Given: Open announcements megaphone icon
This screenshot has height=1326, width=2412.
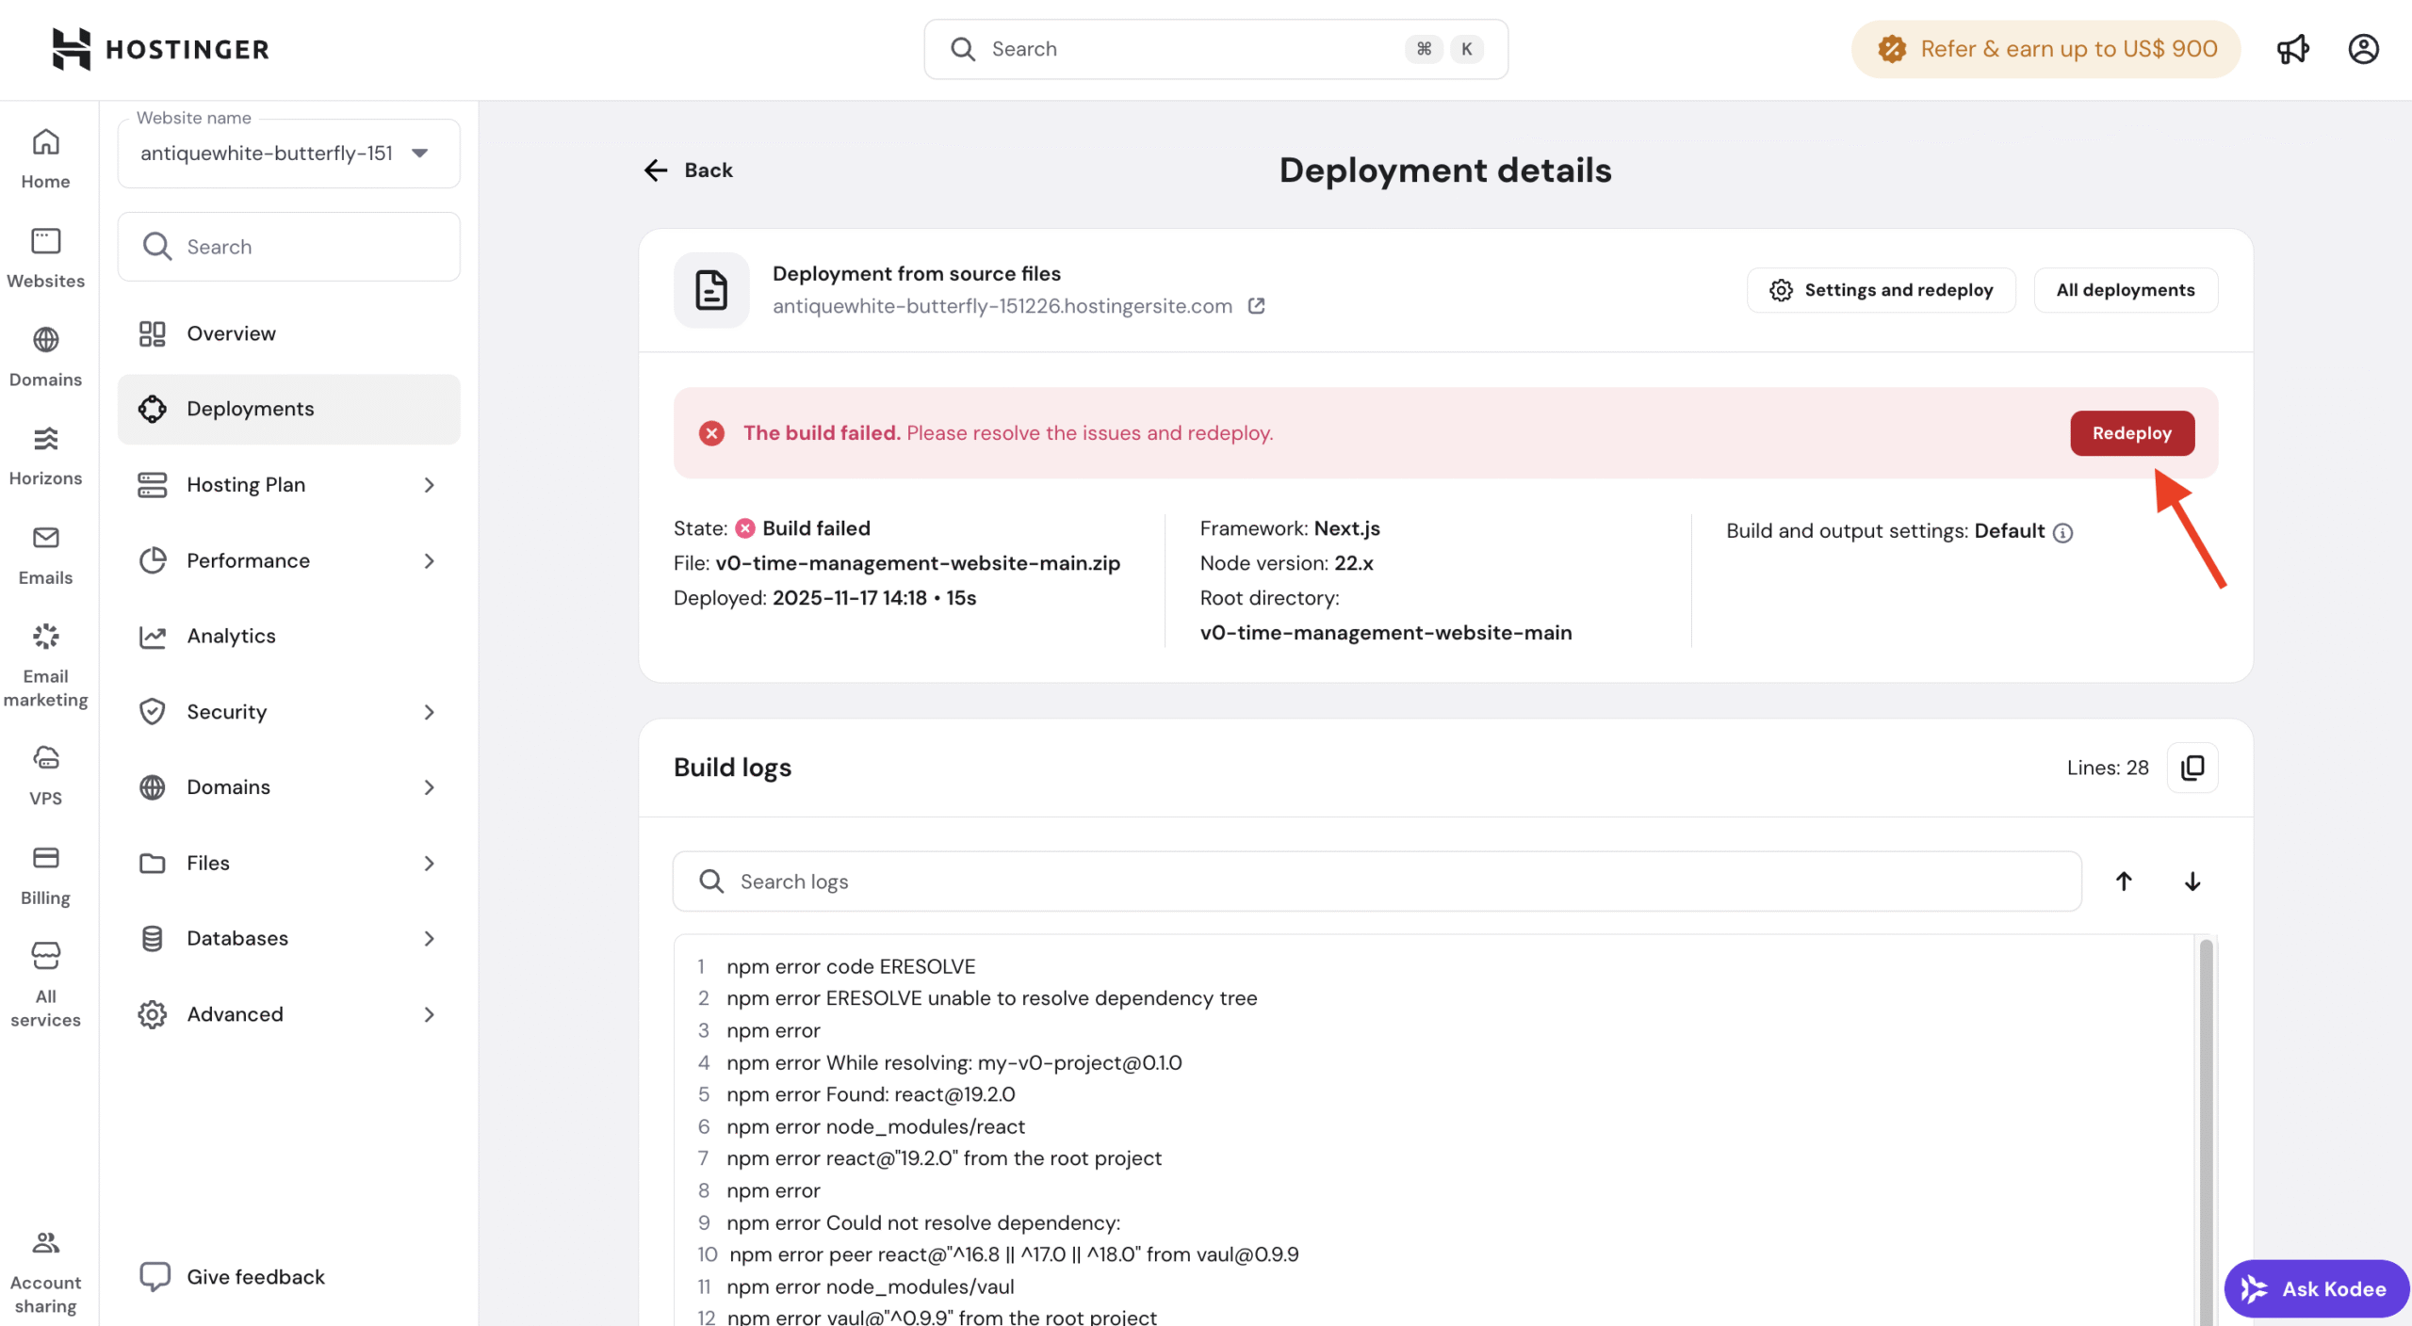Looking at the screenshot, I should pyautogui.click(x=2292, y=49).
